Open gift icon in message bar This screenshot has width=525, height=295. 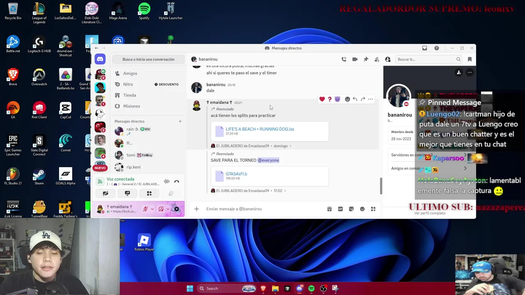[x=329, y=209]
